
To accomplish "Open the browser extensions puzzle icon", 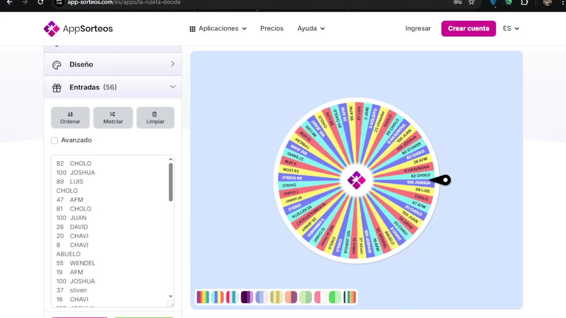I will (x=524, y=2).
